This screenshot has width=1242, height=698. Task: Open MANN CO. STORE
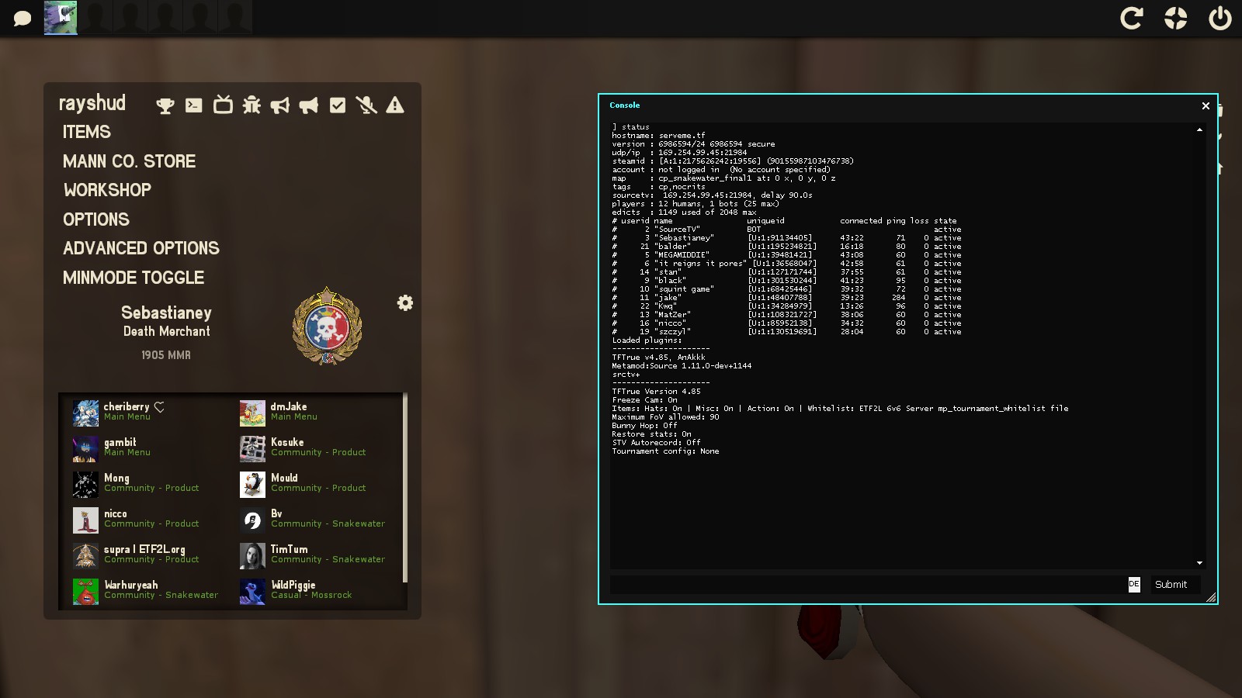point(130,161)
